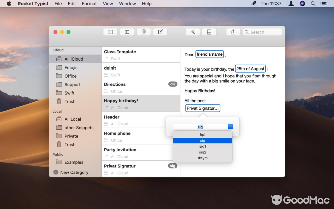
Task: Click the 25th of August date placeholder
Action: (250, 68)
